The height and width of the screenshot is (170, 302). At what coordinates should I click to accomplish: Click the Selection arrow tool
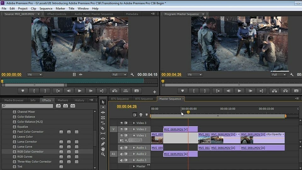[103, 102]
